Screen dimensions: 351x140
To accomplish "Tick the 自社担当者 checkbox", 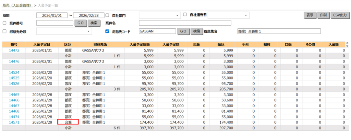I will pyautogui.click(x=185, y=15).
